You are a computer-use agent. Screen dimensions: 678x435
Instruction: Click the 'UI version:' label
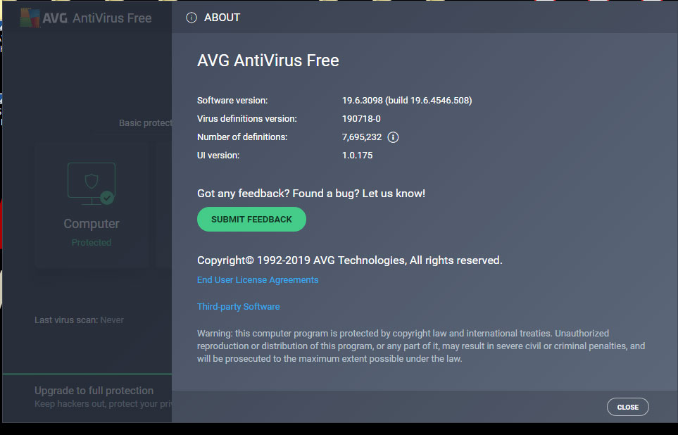218,156
